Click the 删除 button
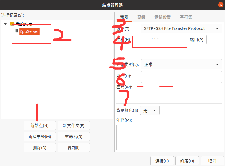Image resolution: width=225 pixels, height=166 pixels. click(39, 147)
